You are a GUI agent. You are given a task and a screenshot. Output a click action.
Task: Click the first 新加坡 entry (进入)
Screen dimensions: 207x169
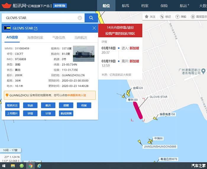click(x=134, y=48)
